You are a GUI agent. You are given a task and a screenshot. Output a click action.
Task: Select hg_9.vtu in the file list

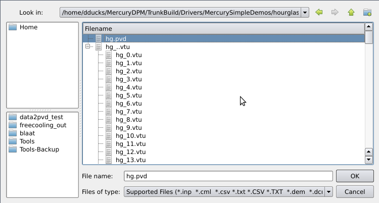click(128, 128)
